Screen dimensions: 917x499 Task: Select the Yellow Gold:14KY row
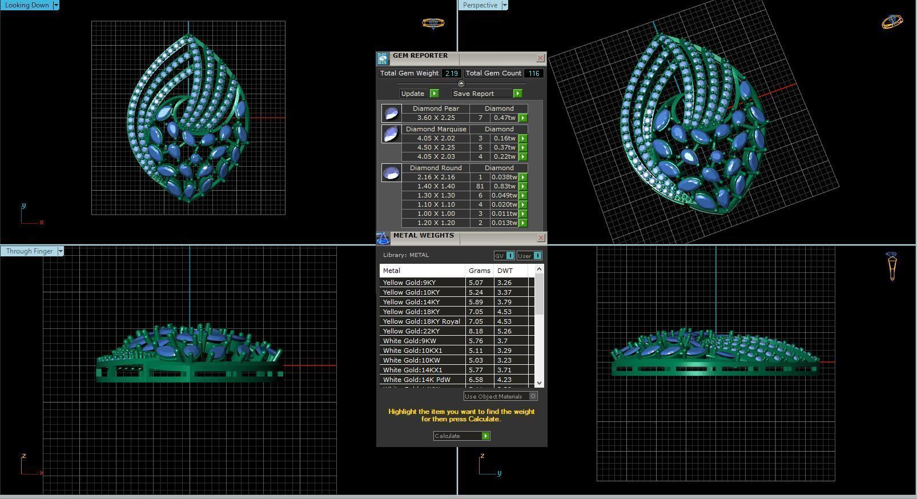(x=457, y=302)
